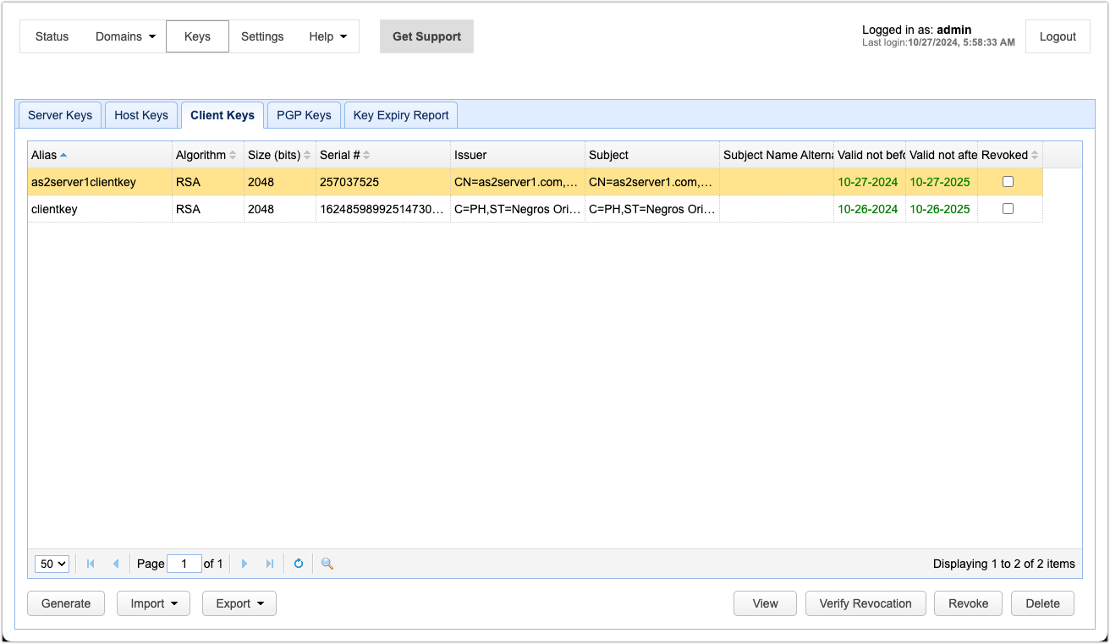Image resolution: width=1110 pixels, height=644 pixels.
Task: Expand the Export dropdown button
Action: (239, 603)
